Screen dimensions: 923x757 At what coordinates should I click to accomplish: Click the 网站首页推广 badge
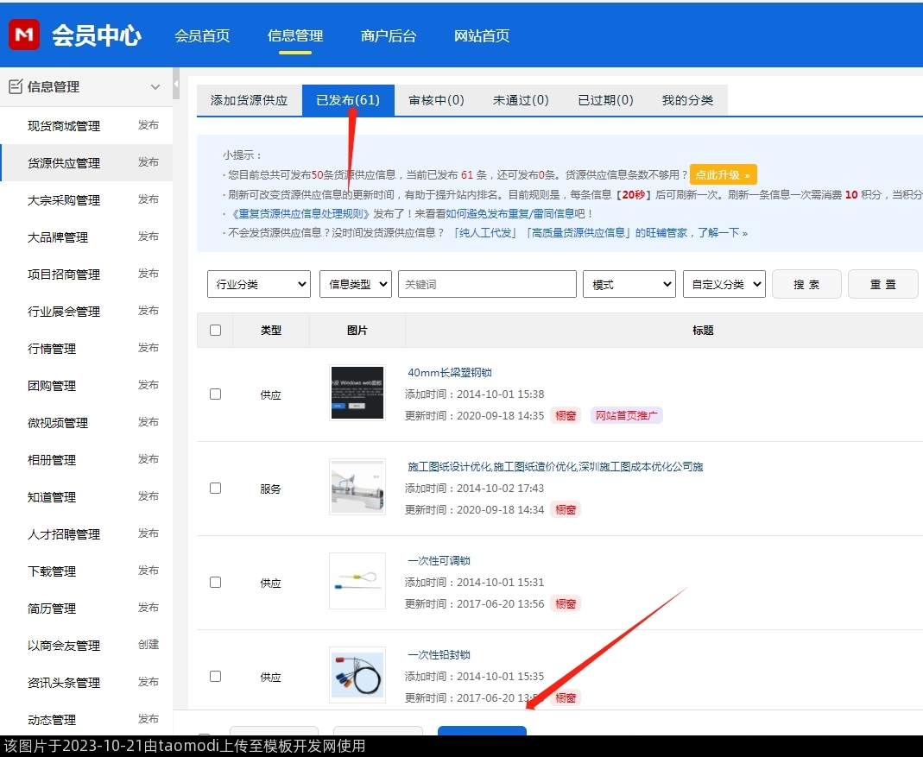click(x=626, y=416)
